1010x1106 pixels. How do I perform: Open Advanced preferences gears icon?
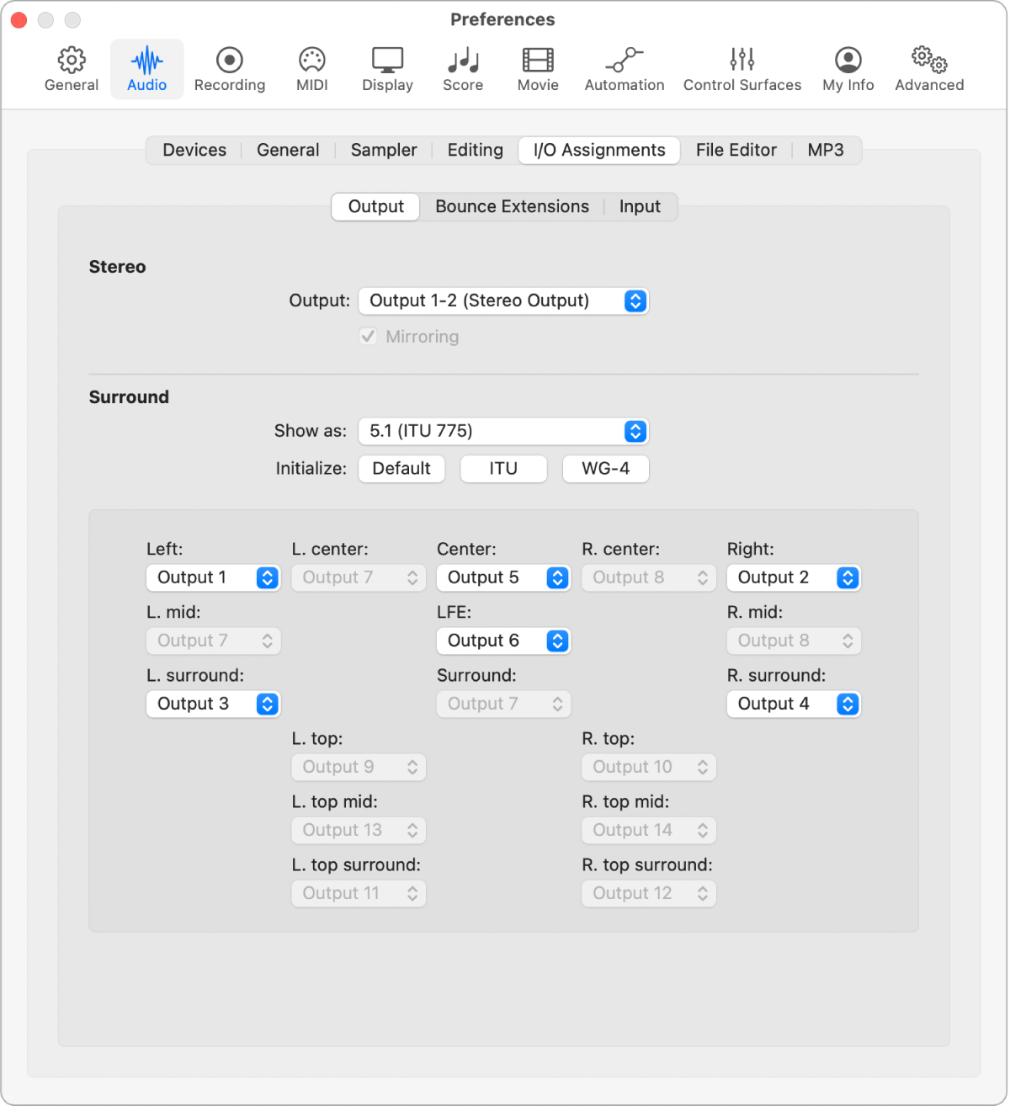(929, 61)
